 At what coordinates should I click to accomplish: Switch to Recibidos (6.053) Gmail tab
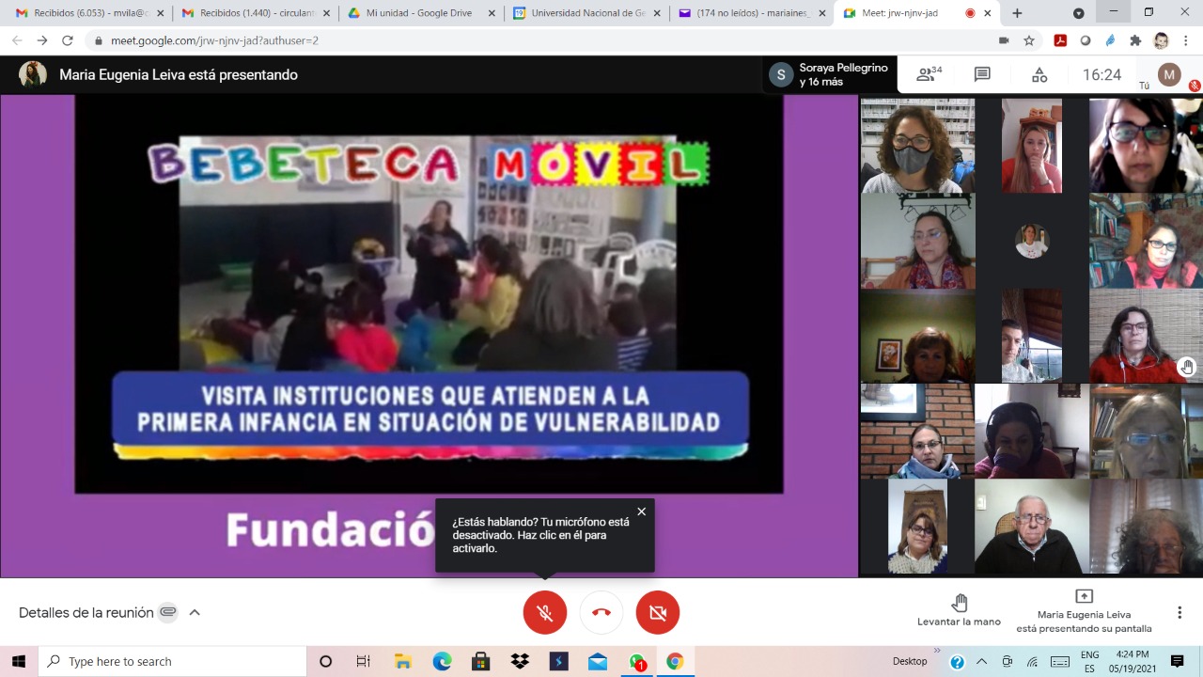point(89,13)
